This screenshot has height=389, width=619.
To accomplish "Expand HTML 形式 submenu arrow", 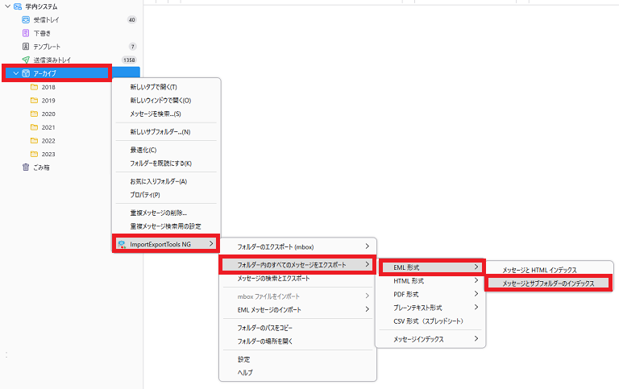I will 476,280.
